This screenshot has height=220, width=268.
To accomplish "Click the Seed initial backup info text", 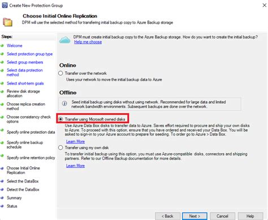I will tap(149, 104).
